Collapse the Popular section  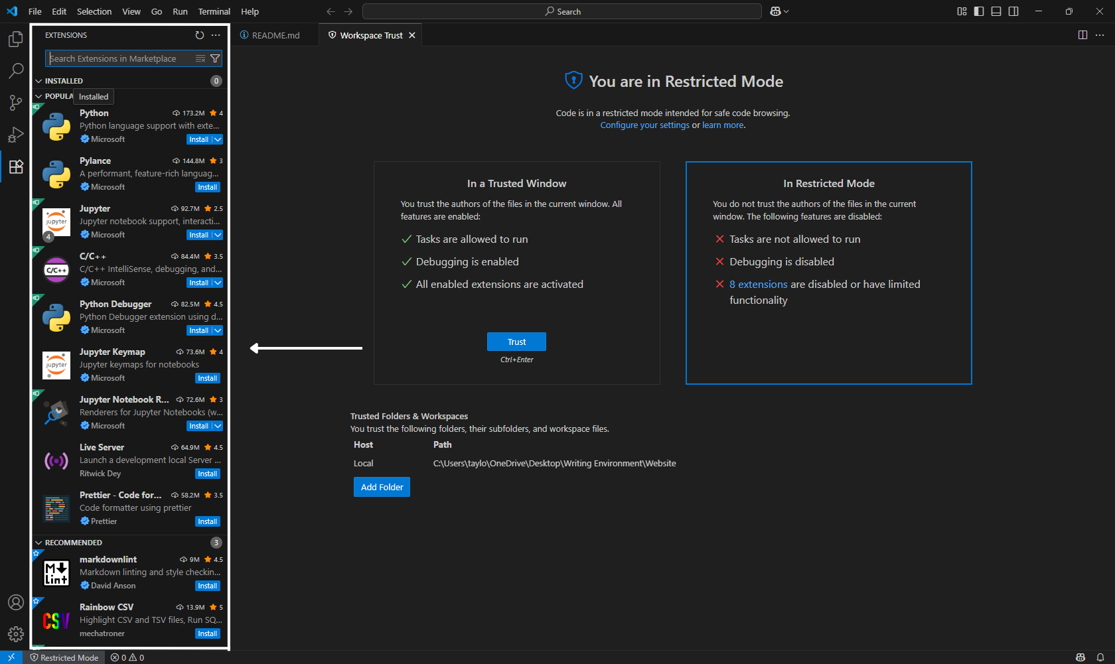[x=38, y=96]
